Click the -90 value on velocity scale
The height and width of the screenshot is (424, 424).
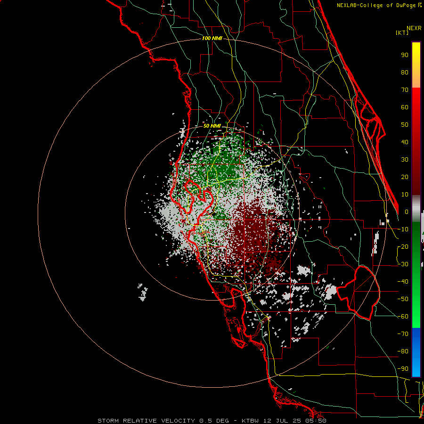click(403, 369)
